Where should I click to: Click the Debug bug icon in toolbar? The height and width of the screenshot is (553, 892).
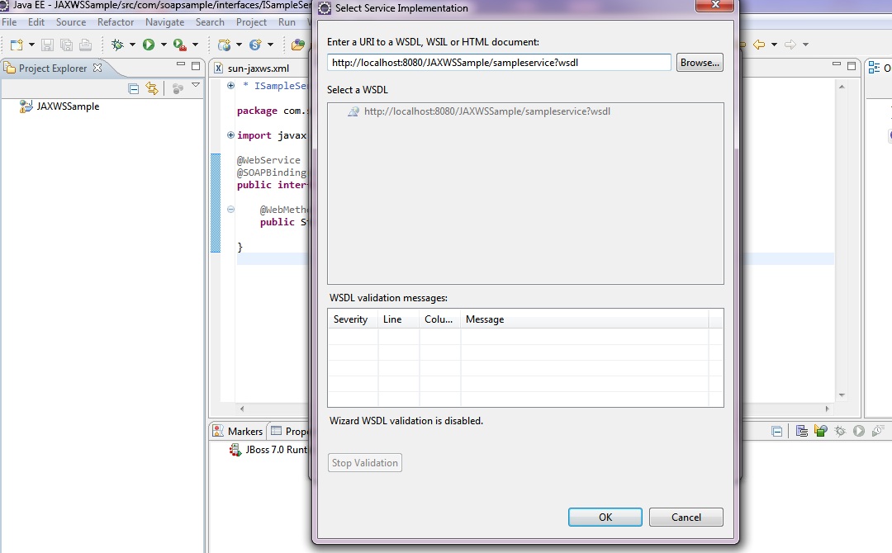[x=117, y=45]
